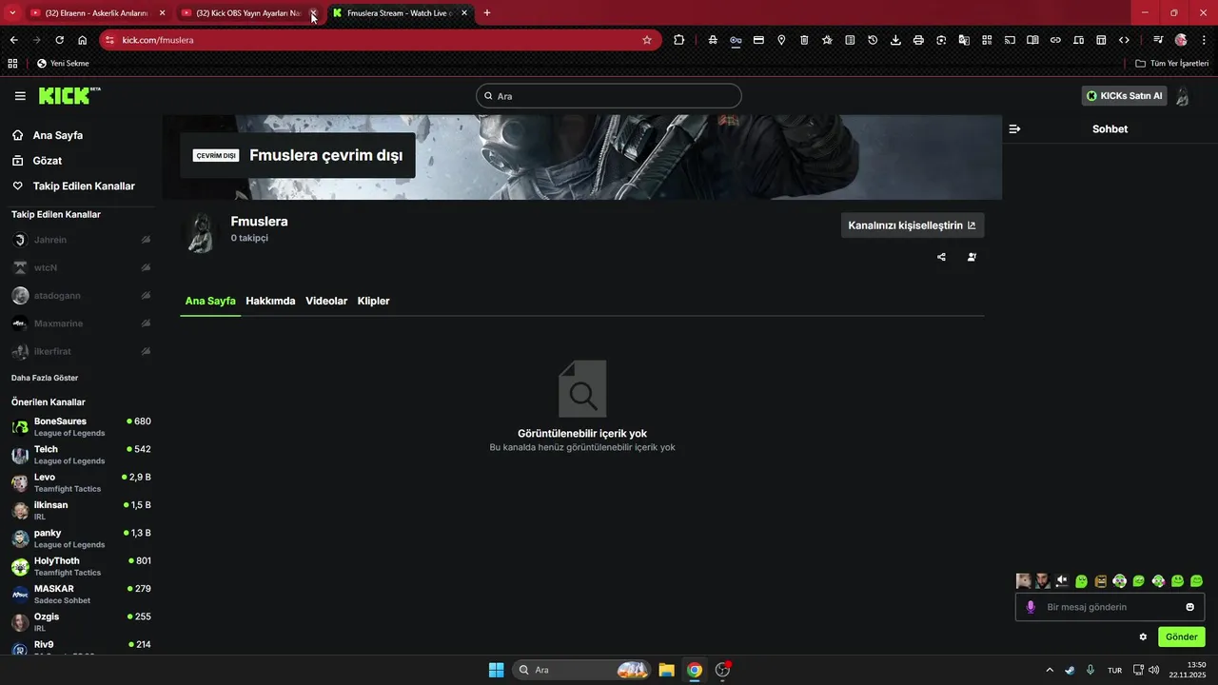Open the profile avatar menu at top right
This screenshot has height=685, width=1218.
click(1183, 96)
